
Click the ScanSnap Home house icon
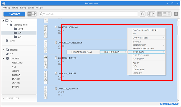(11, 25)
